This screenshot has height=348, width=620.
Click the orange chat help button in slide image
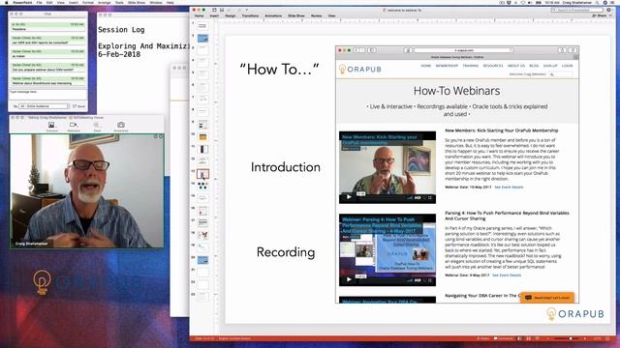pyautogui.click(x=546, y=298)
